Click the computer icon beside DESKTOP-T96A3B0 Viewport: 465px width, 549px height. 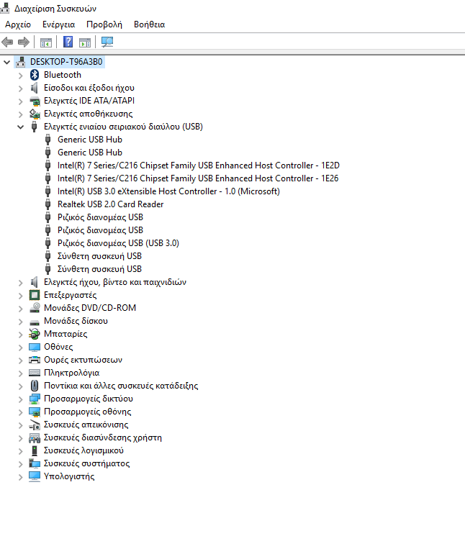point(21,62)
